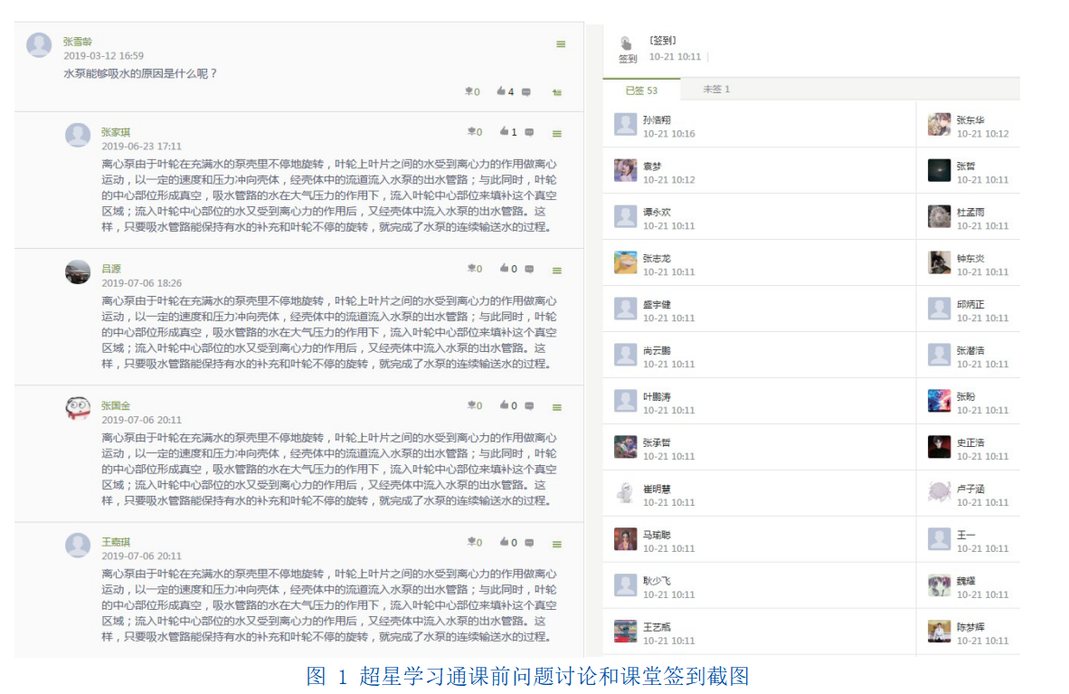Select 张国全's cartoon avatar
This screenshot has width=1069, height=694.
78,408
